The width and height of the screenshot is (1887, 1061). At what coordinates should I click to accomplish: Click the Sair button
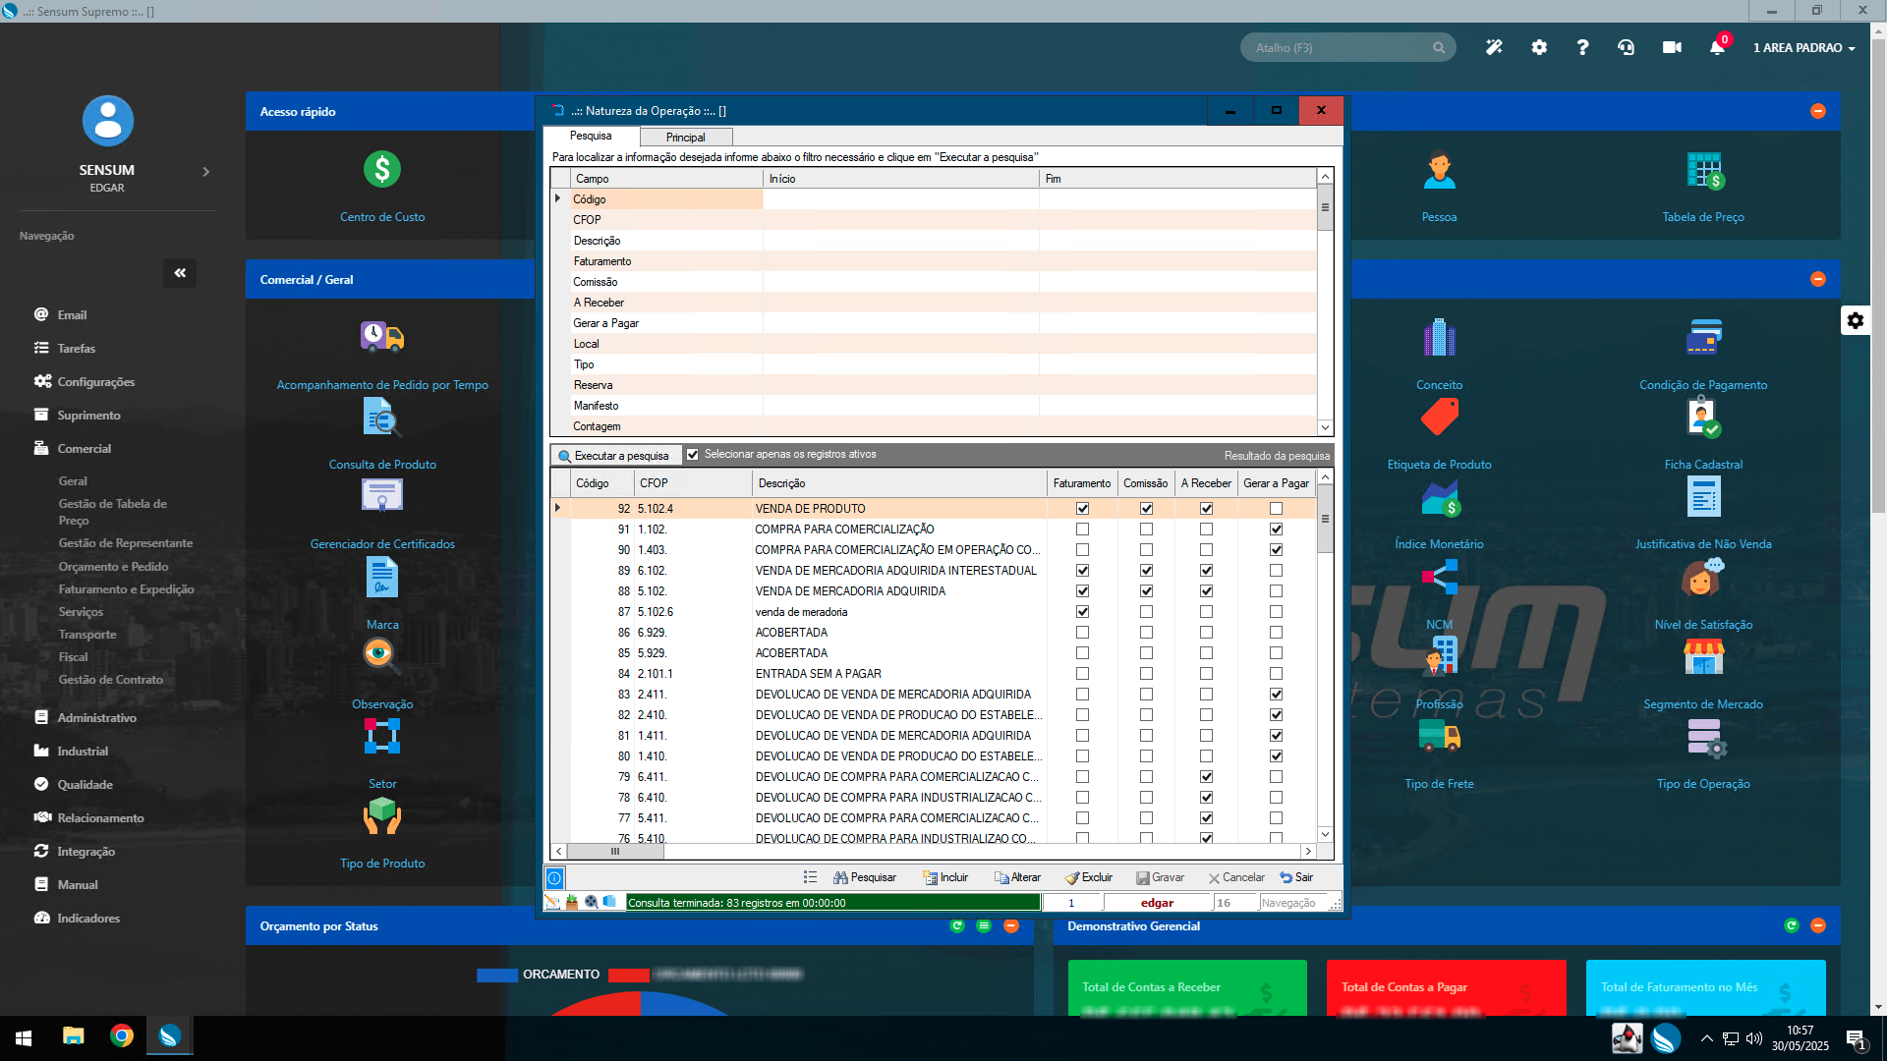[x=1296, y=877]
